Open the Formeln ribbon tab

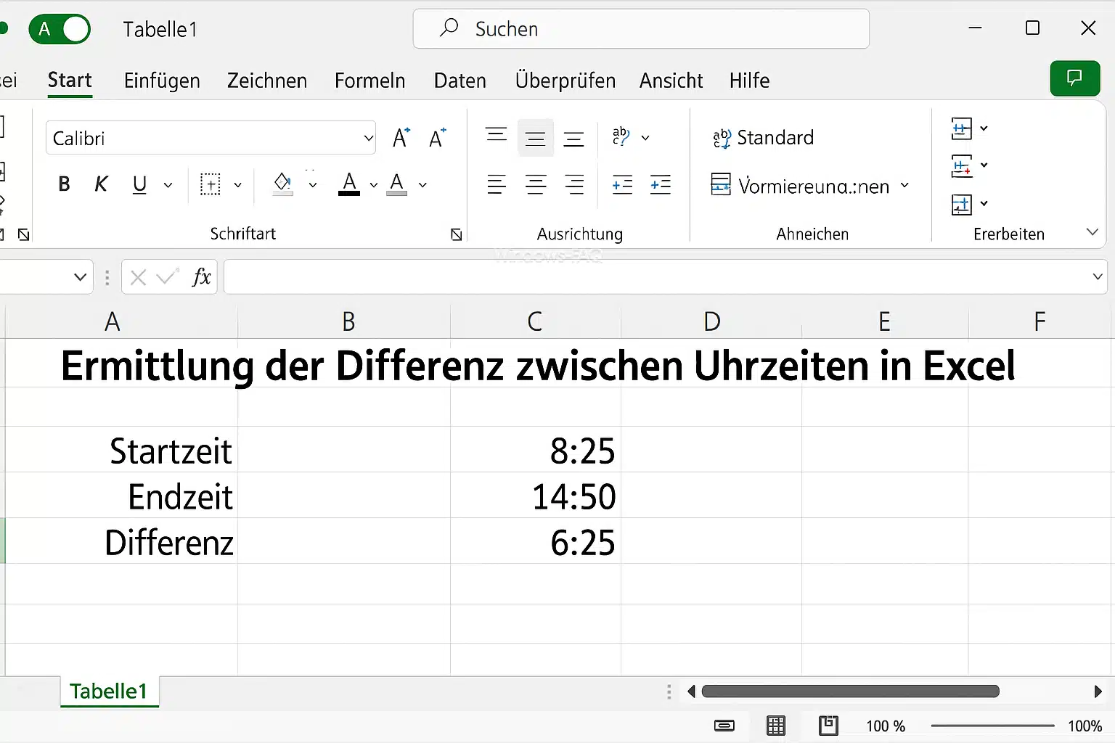[369, 81]
